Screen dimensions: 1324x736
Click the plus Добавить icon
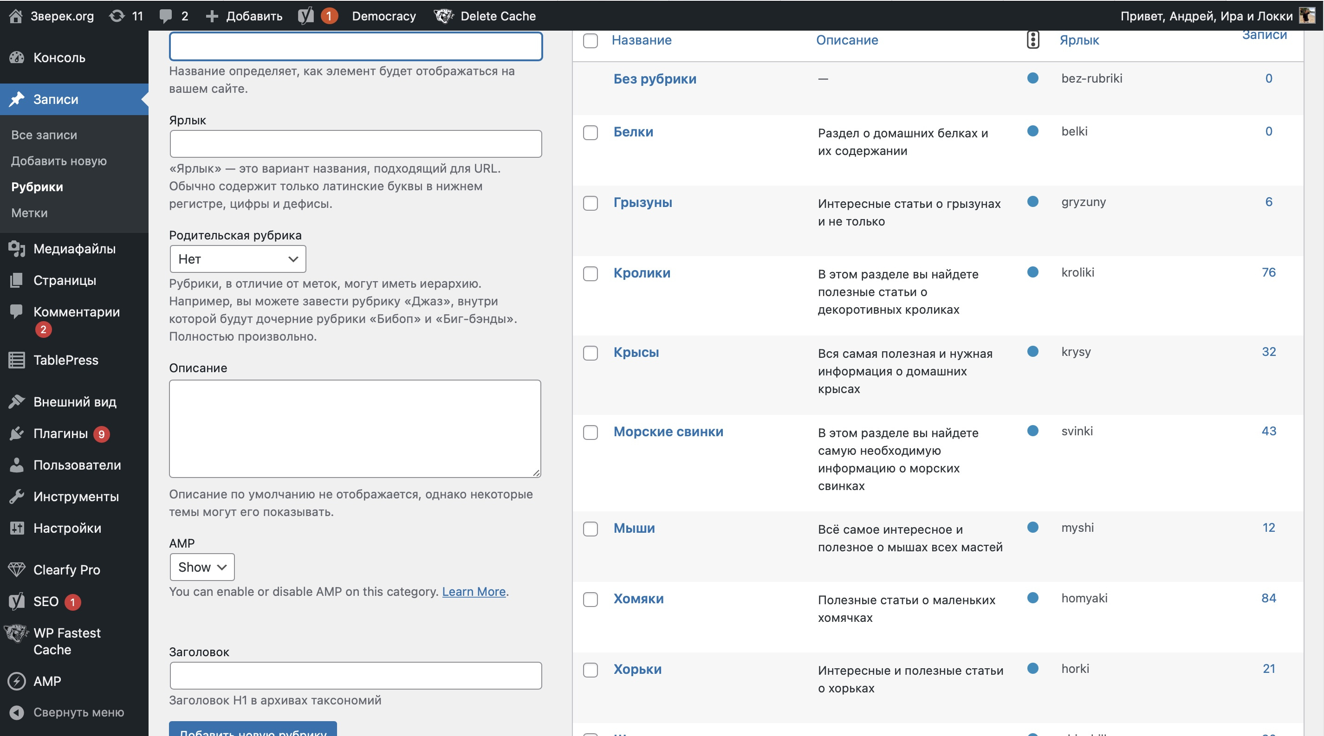[212, 16]
